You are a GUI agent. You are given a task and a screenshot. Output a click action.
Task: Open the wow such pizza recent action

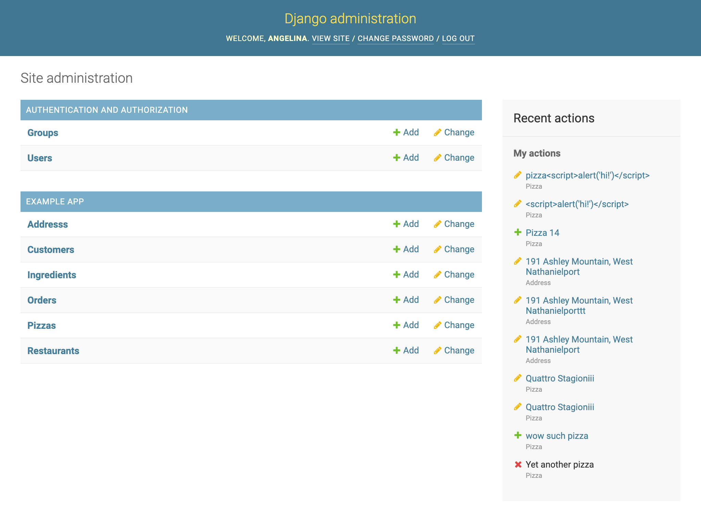pyautogui.click(x=557, y=436)
